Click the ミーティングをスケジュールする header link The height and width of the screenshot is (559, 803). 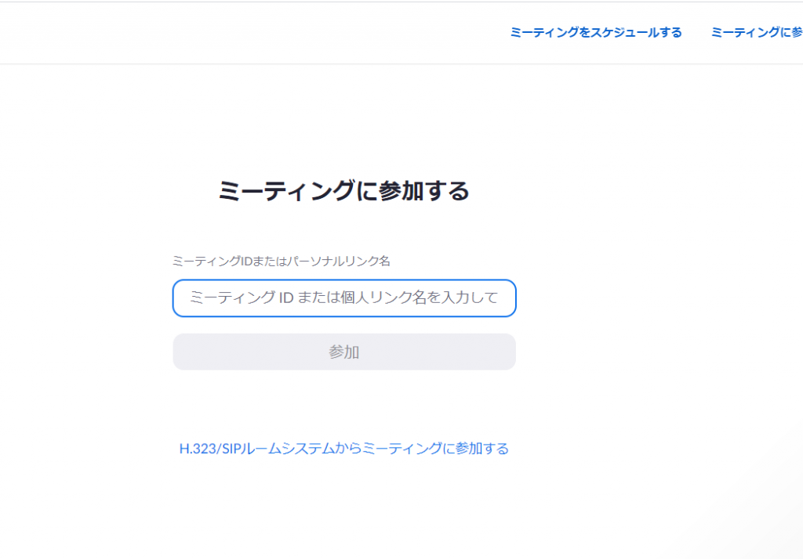point(596,32)
